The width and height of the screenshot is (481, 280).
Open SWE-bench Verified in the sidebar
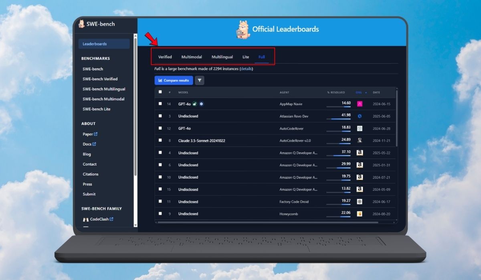(100, 79)
